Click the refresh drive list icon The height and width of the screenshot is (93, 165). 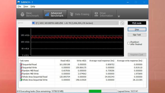point(122,23)
